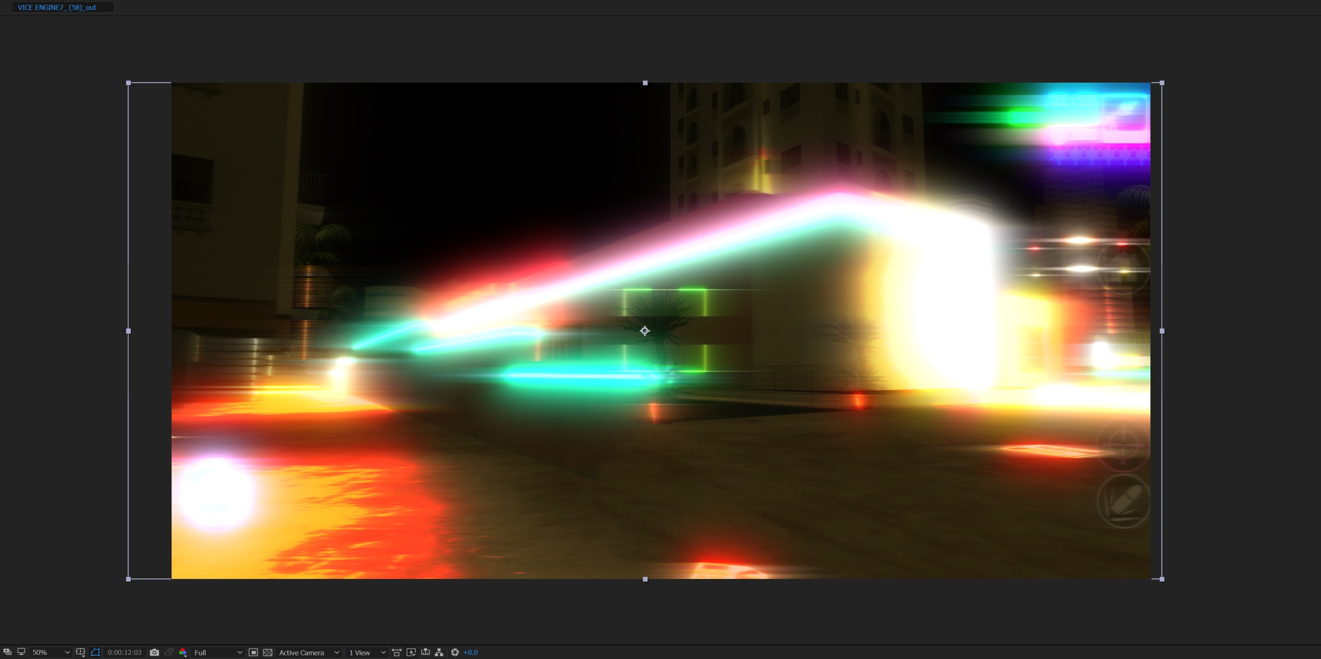Click the Primary Viewer monitor icon
Image resolution: width=1321 pixels, height=659 pixels.
21,652
